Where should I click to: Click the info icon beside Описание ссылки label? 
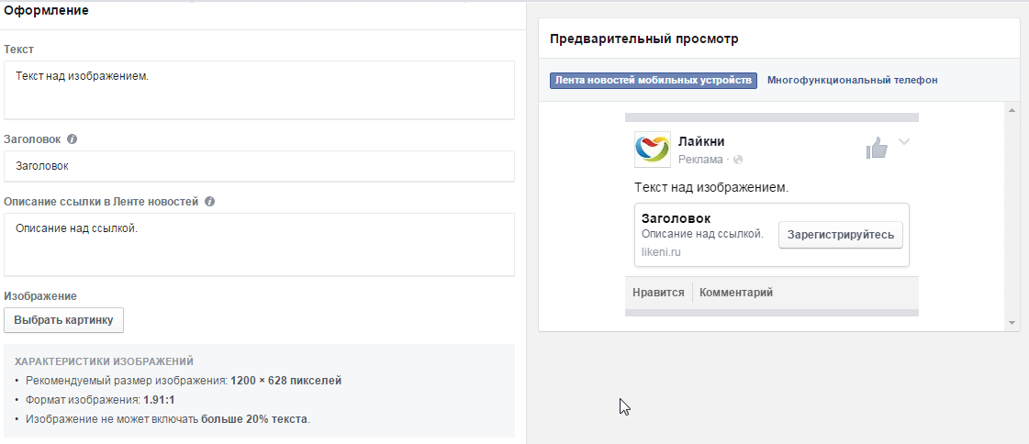click(209, 202)
